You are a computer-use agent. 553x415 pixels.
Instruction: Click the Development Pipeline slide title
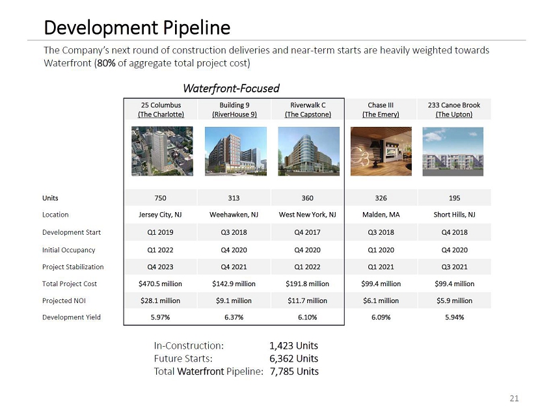[137, 28]
